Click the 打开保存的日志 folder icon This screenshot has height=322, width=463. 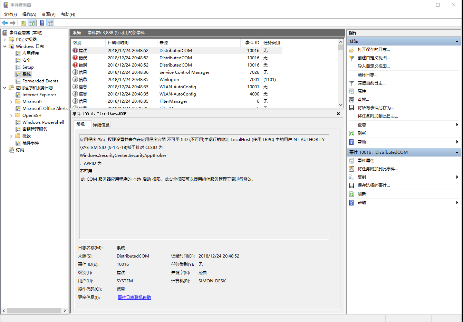coord(351,50)
